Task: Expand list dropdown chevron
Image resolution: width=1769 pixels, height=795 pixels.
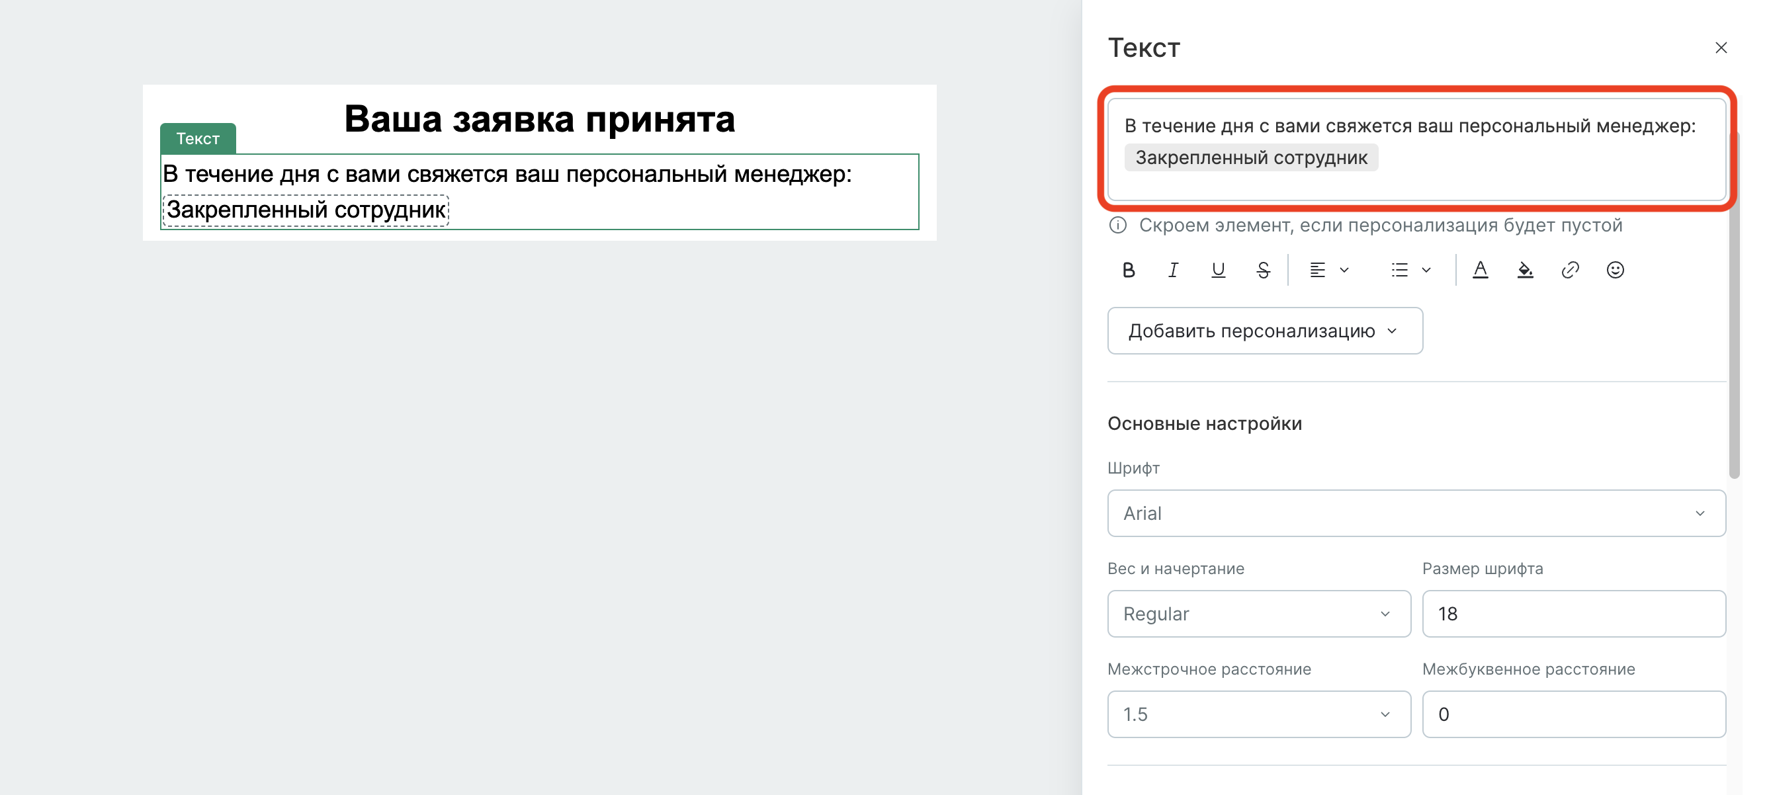Action: (1426, 270)
